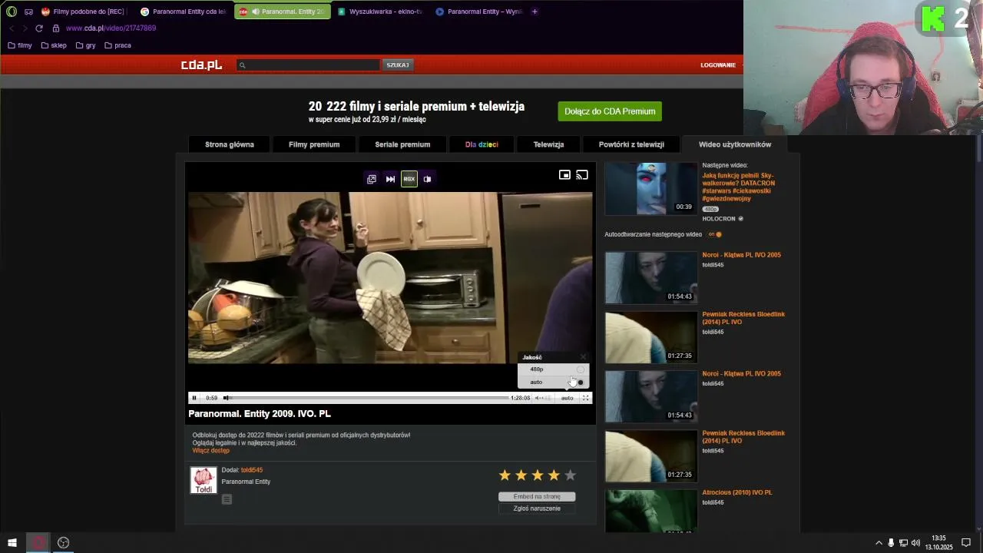Click Zgłoś naruszenie button
983x553 pixels.
(x=537, y=508)
